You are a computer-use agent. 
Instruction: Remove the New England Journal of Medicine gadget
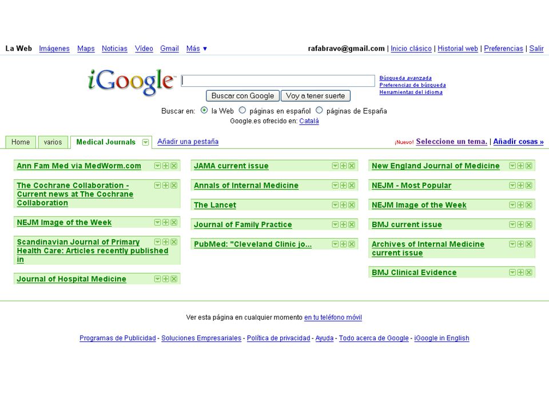pos(528,166)
